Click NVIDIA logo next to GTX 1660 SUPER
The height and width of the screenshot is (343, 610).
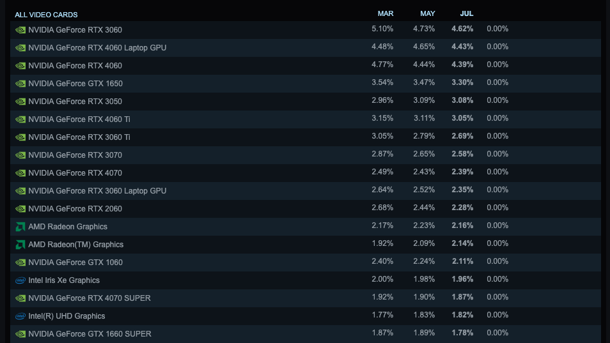[20, 334]
